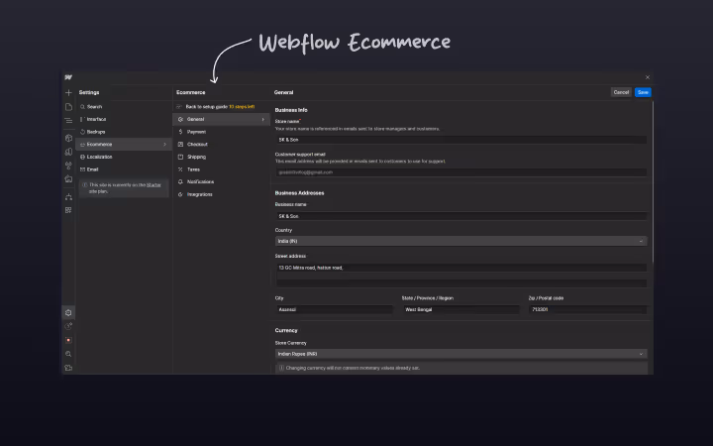Click the blue Save button
Screen dimensions: 713x446
[643, 92]
